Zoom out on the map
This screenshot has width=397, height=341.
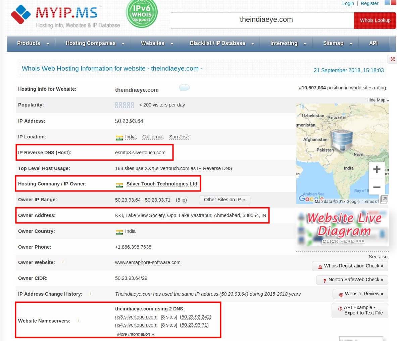click(377, 187)
